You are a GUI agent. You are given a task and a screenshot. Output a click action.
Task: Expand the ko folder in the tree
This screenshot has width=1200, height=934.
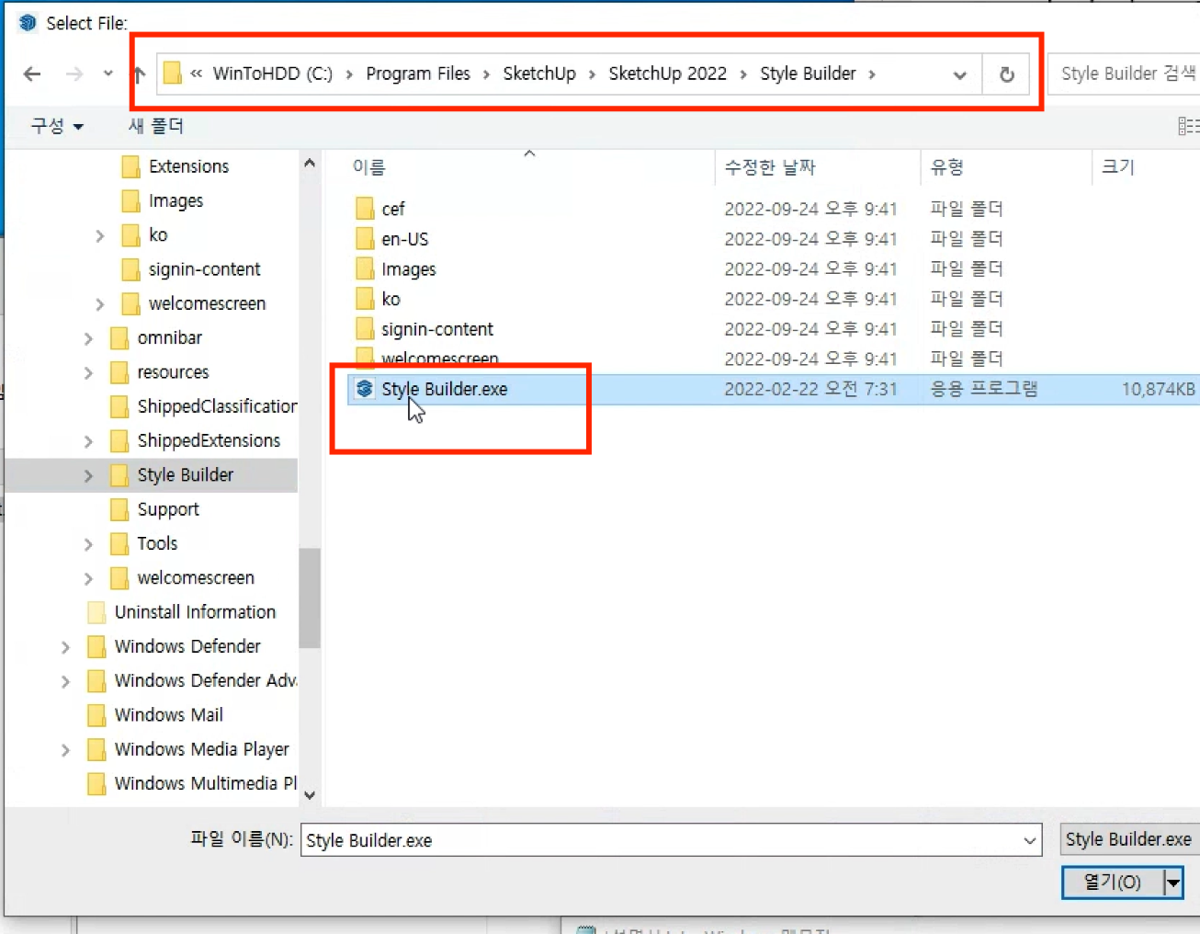[x=99, y=235]
